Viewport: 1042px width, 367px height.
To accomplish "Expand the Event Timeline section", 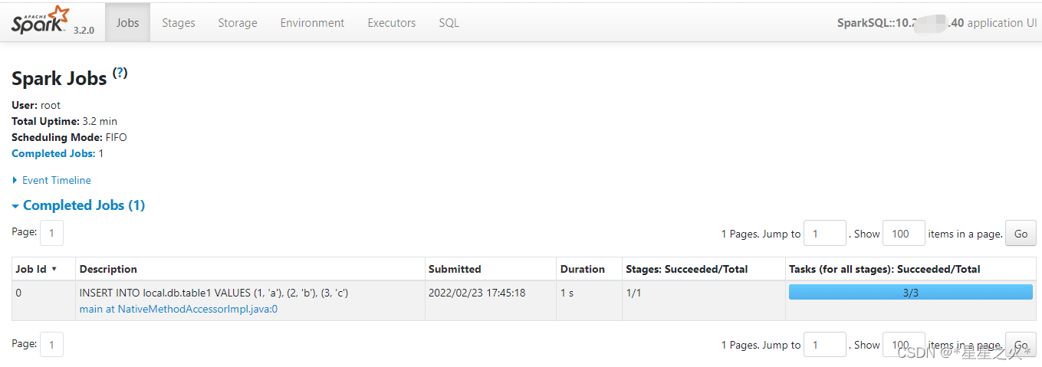I will [51, 181].
